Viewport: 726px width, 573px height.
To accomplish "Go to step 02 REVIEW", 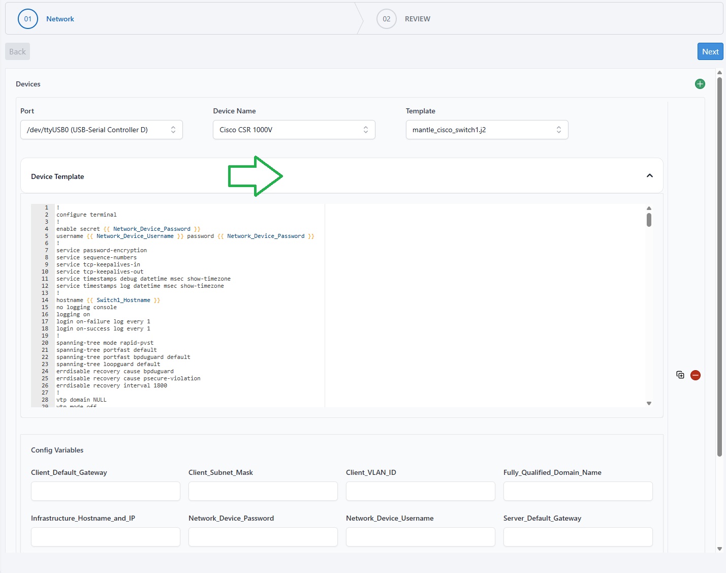I will (x=404, y=19).
